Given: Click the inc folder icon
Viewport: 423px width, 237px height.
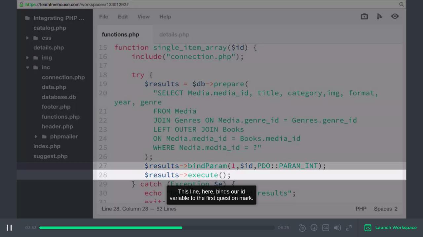Looking at the screenshot, I should click(36, 68).
